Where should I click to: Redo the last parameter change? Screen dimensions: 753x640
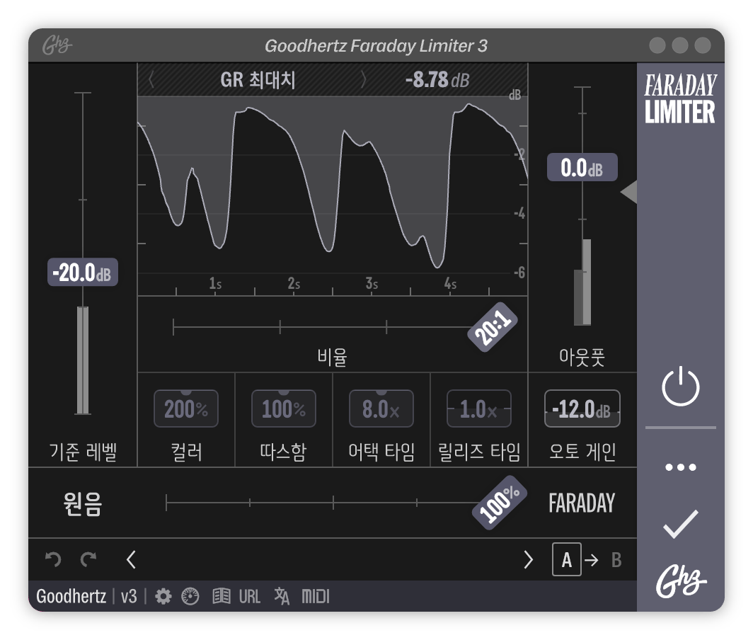click(x=88, y=559)
